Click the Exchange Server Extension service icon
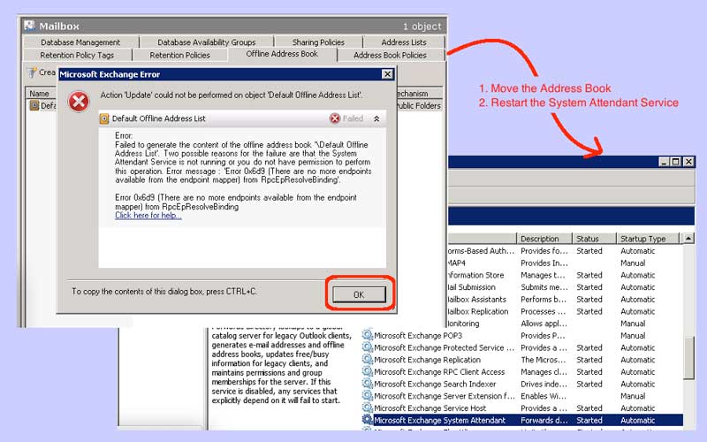 pos(368,395)
